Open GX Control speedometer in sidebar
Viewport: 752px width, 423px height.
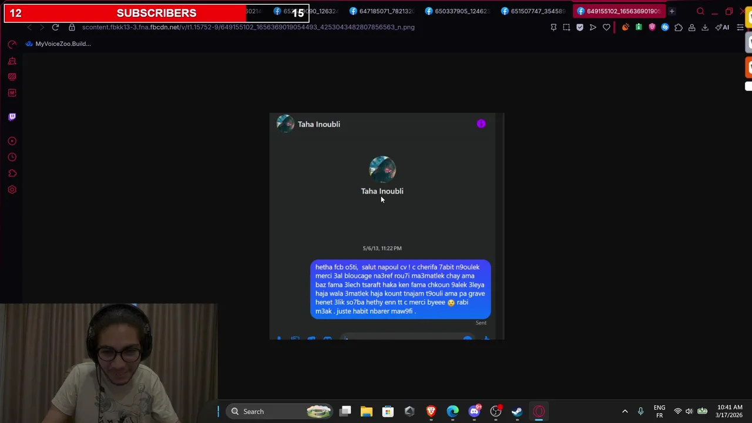point(12,45)
